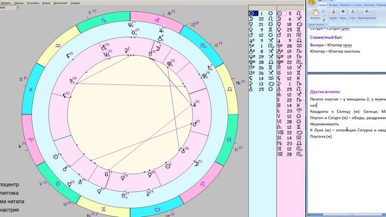The image size is (386, 217).
Task: Open the Показать menu
Action: (5, 3)
